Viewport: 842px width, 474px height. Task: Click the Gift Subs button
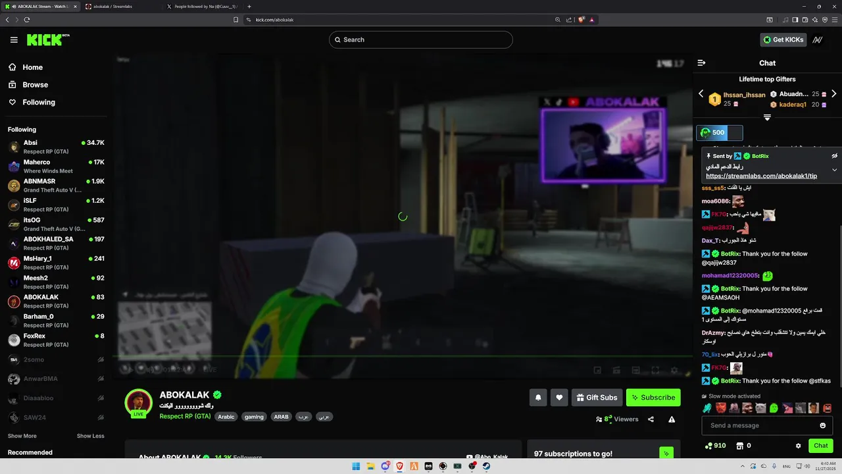click(597, 398)
